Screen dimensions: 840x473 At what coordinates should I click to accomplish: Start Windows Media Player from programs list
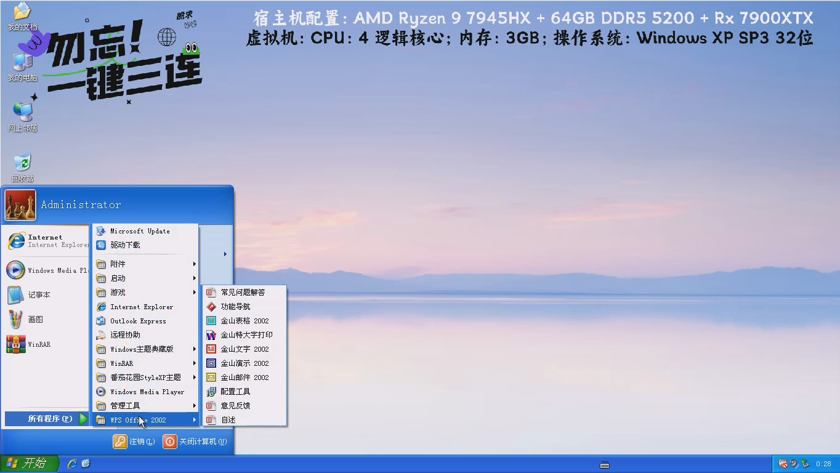[146, 392]
